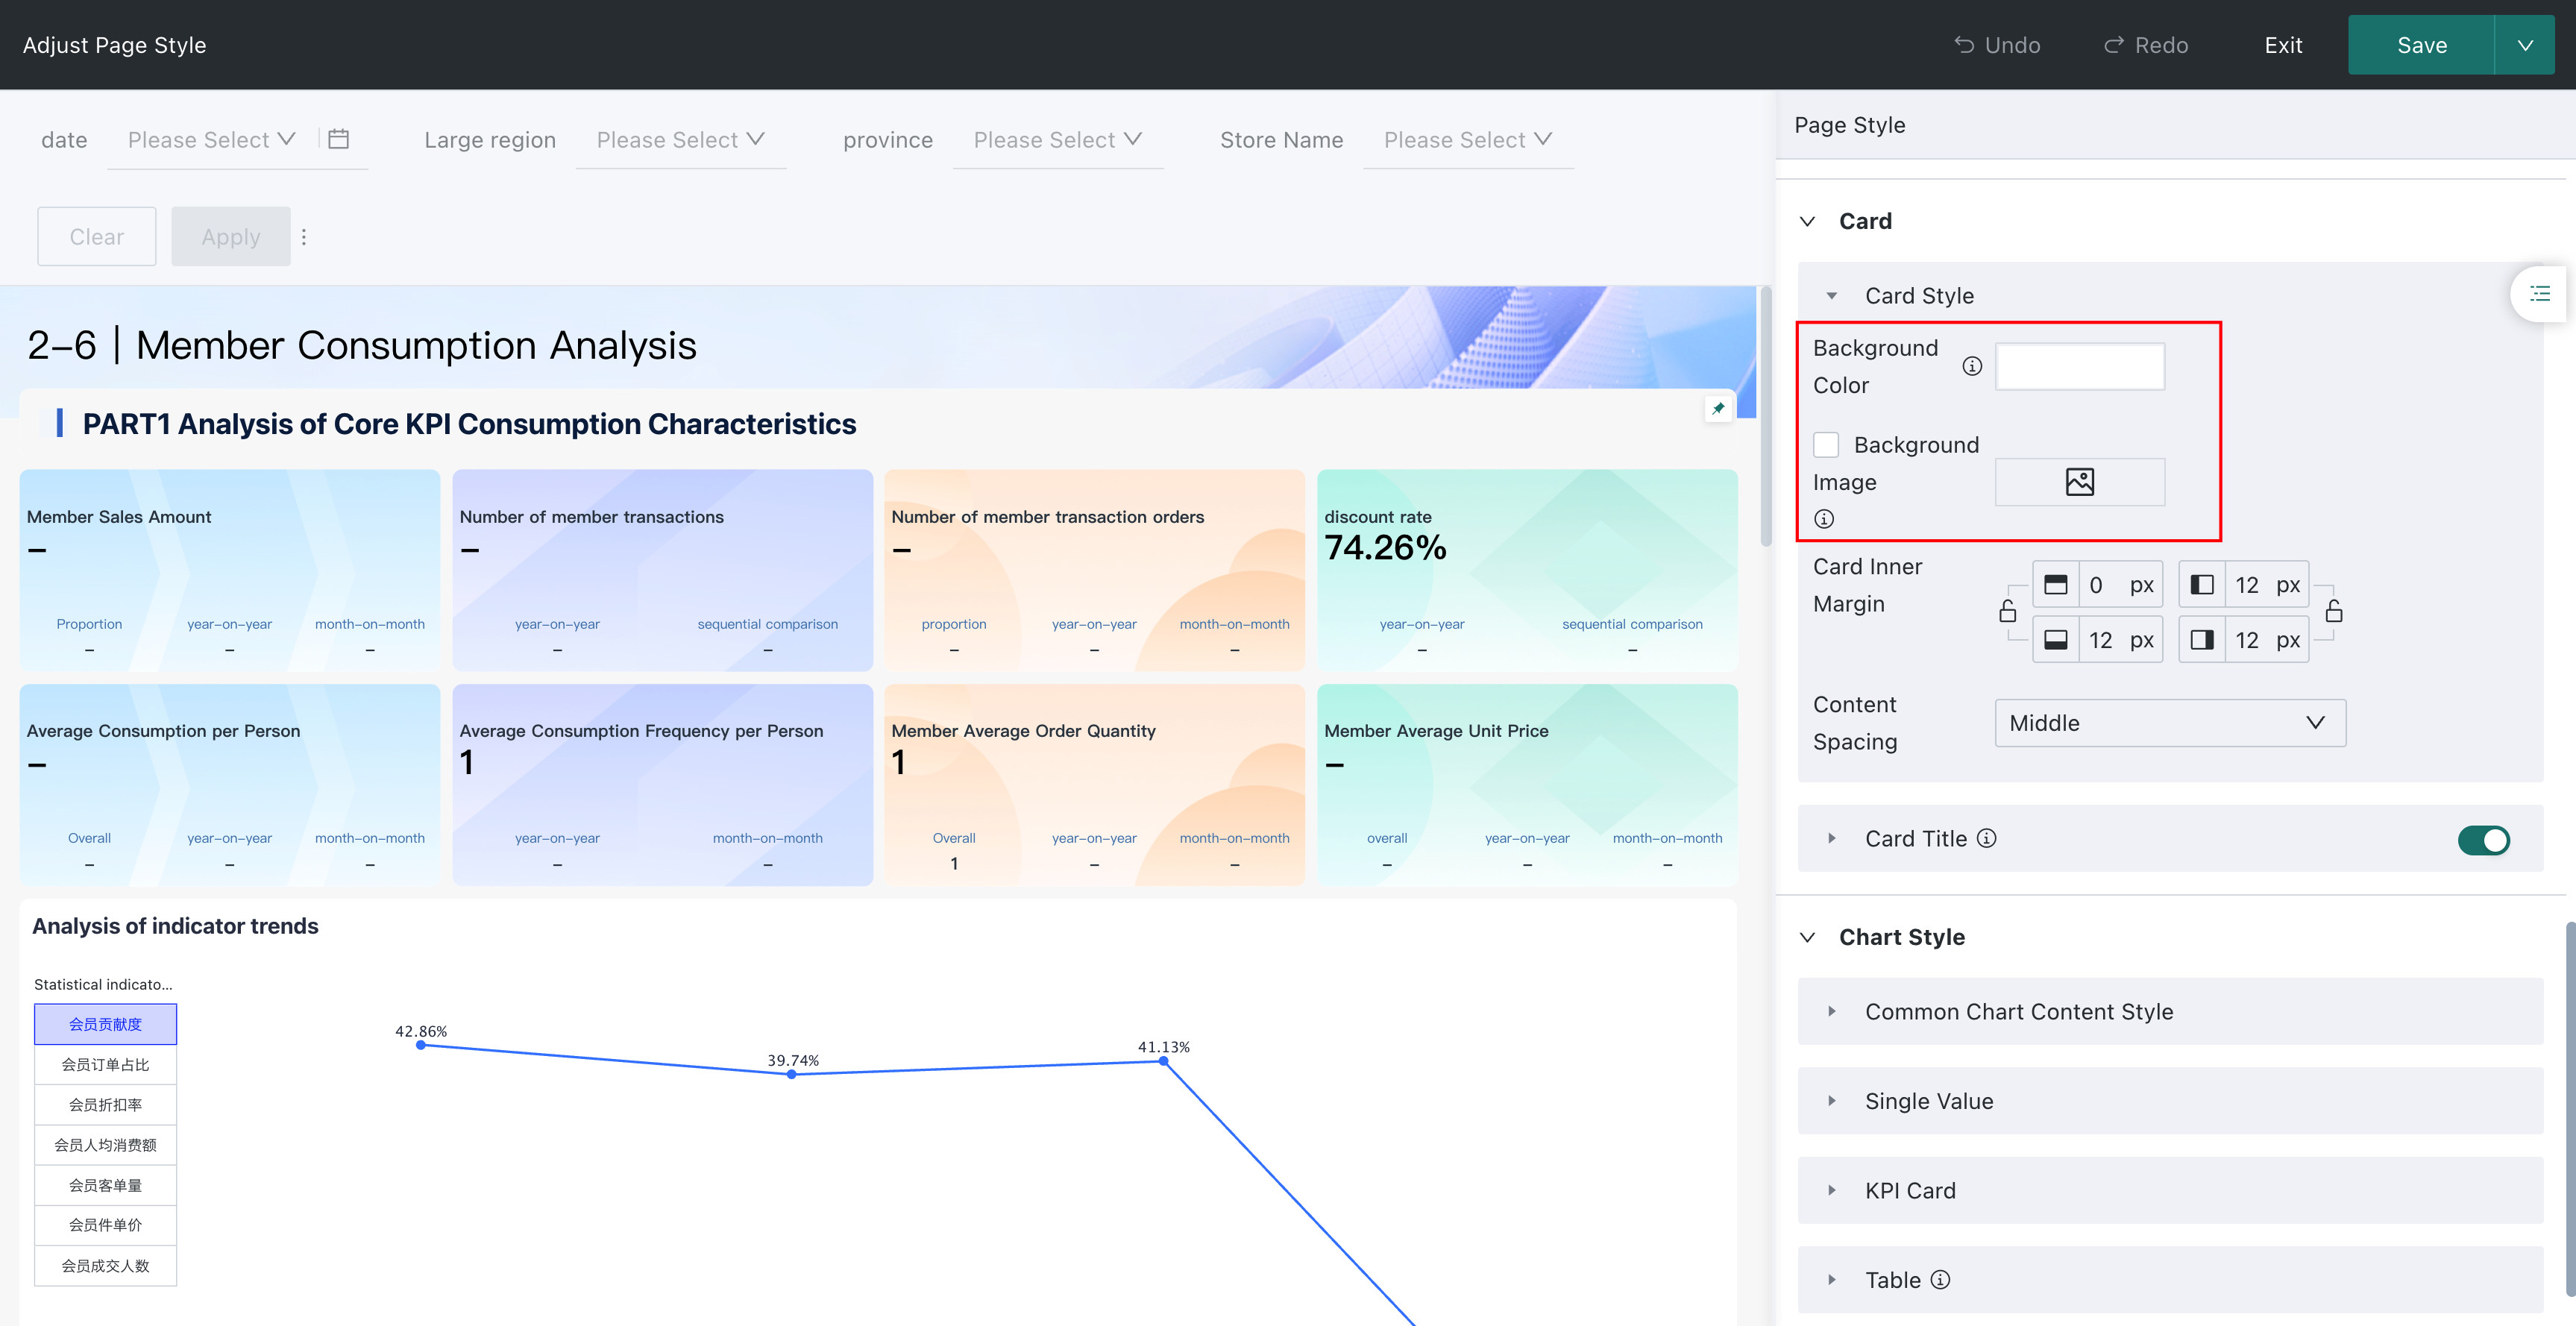This screenshot has width=2576, height=1326.
Task: Select the 会员贡献度 indicator
Action: (105, 1024)
